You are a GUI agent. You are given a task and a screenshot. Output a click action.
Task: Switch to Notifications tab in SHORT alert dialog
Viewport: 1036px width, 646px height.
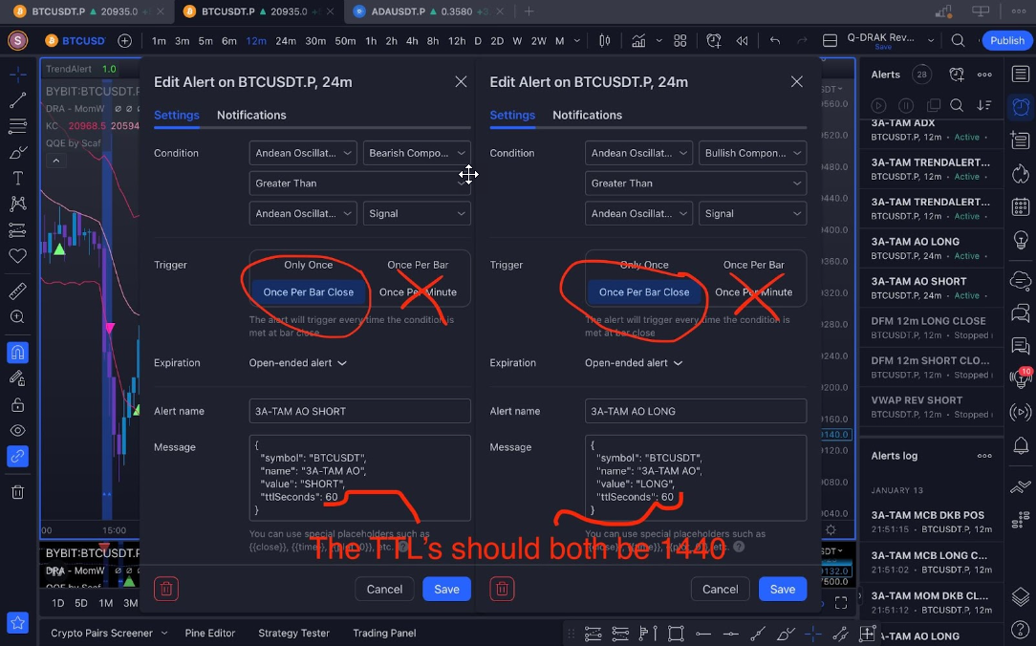[251, 115]
